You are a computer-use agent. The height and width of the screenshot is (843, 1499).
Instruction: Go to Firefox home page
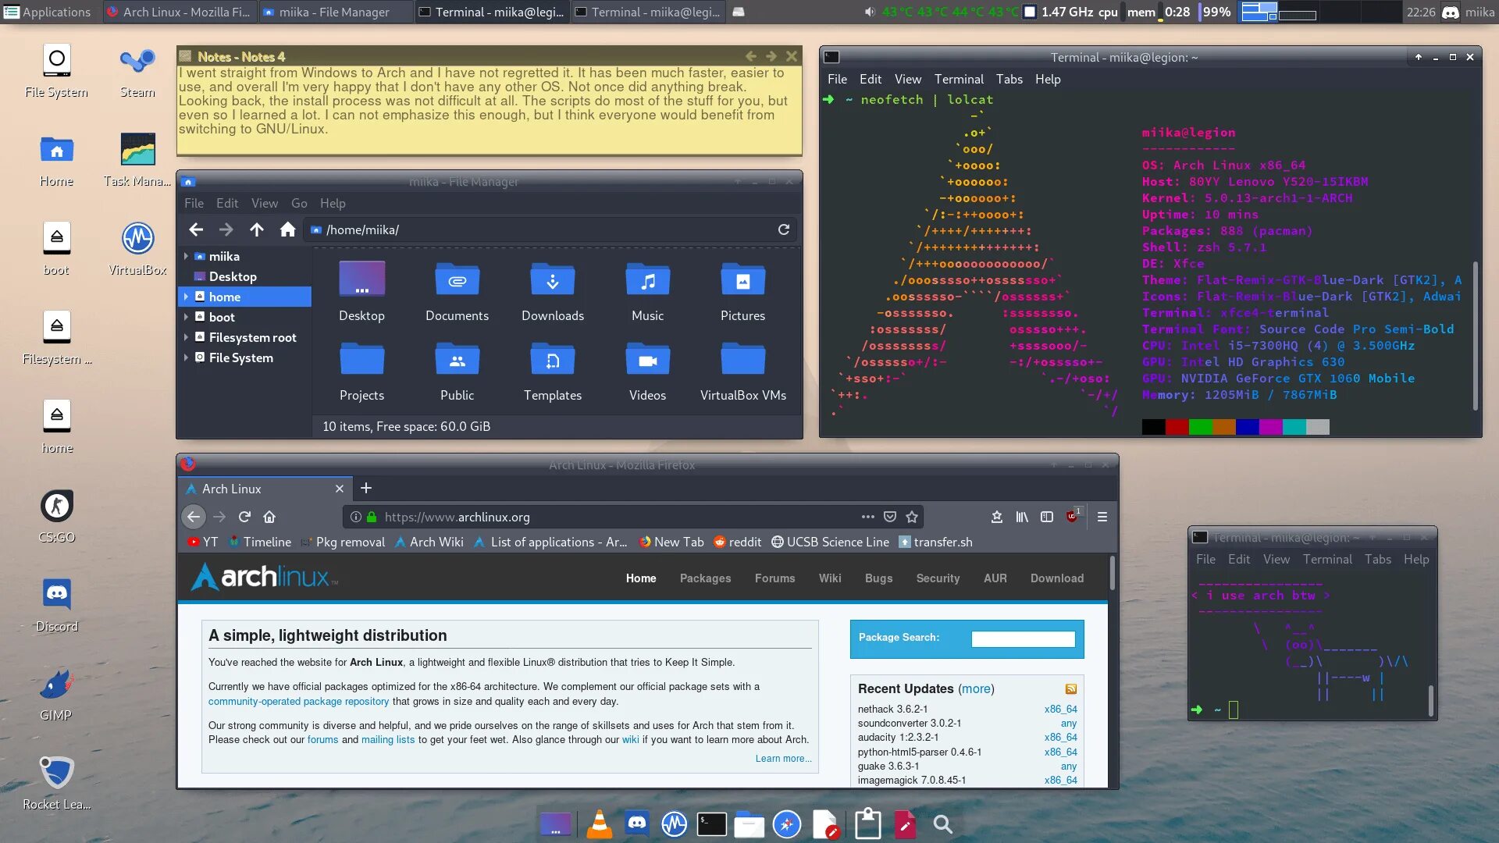pyautogui.click(x=269, y=517)
